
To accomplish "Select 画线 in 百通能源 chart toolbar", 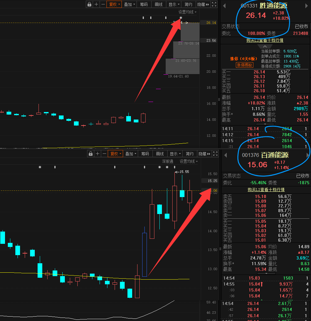I will pos(160,154).
